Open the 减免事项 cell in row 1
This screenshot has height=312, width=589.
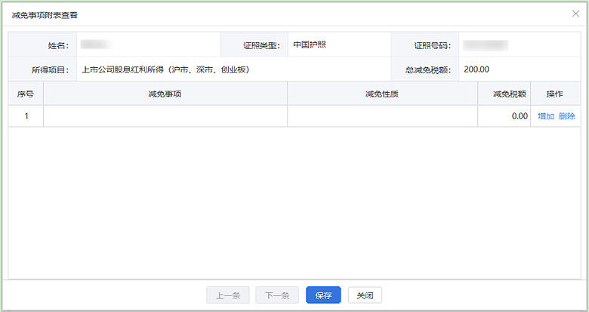pos(165,116)
